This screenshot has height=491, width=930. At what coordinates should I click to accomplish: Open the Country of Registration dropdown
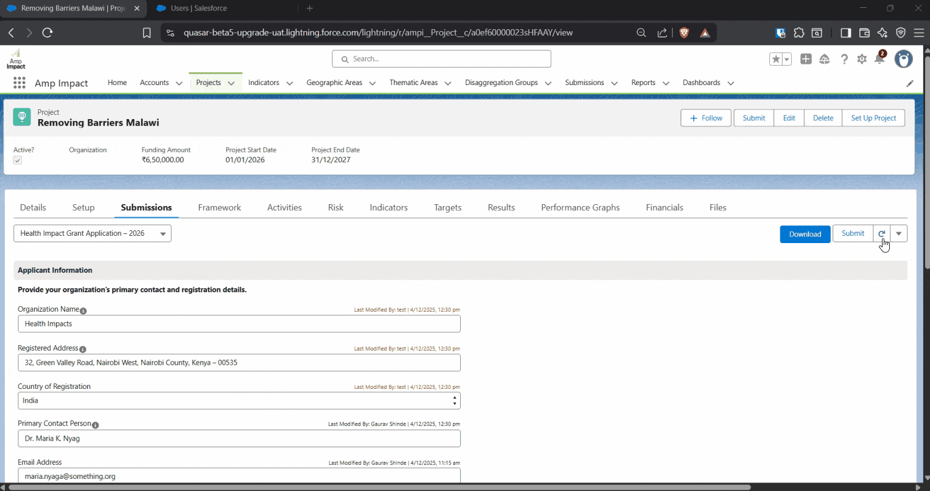coord(239,401)
